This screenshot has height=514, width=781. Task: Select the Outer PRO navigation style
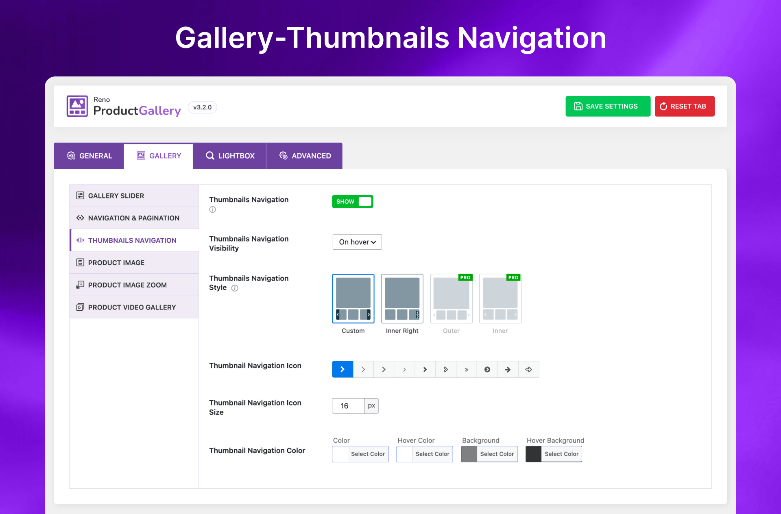point(451,298)
